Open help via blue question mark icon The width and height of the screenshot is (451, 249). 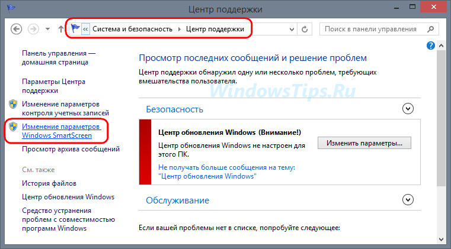tap(431, 46)
